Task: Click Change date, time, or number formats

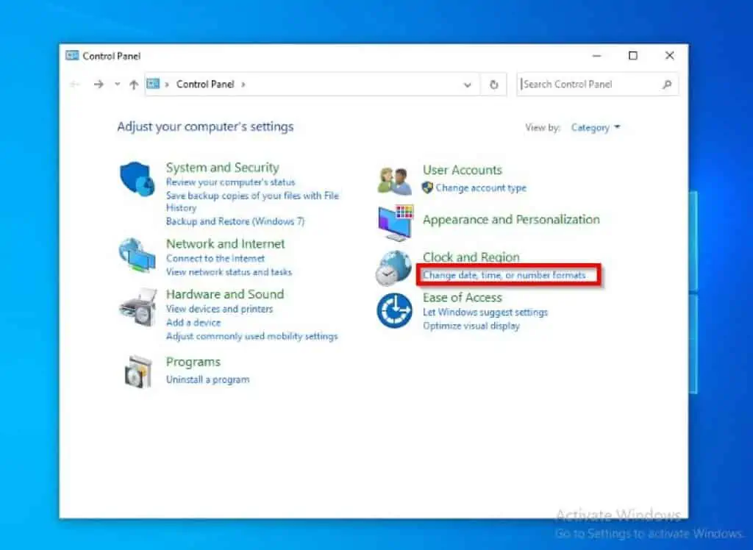Action: (x=504, y=275)
